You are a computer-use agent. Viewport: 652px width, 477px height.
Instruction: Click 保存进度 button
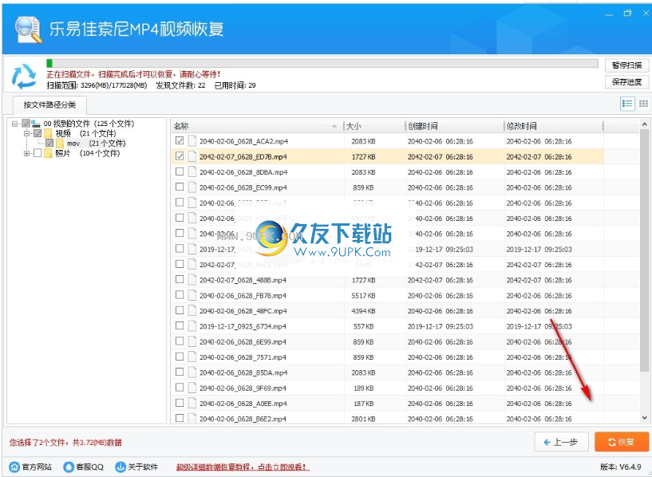[x=626, y=82]
